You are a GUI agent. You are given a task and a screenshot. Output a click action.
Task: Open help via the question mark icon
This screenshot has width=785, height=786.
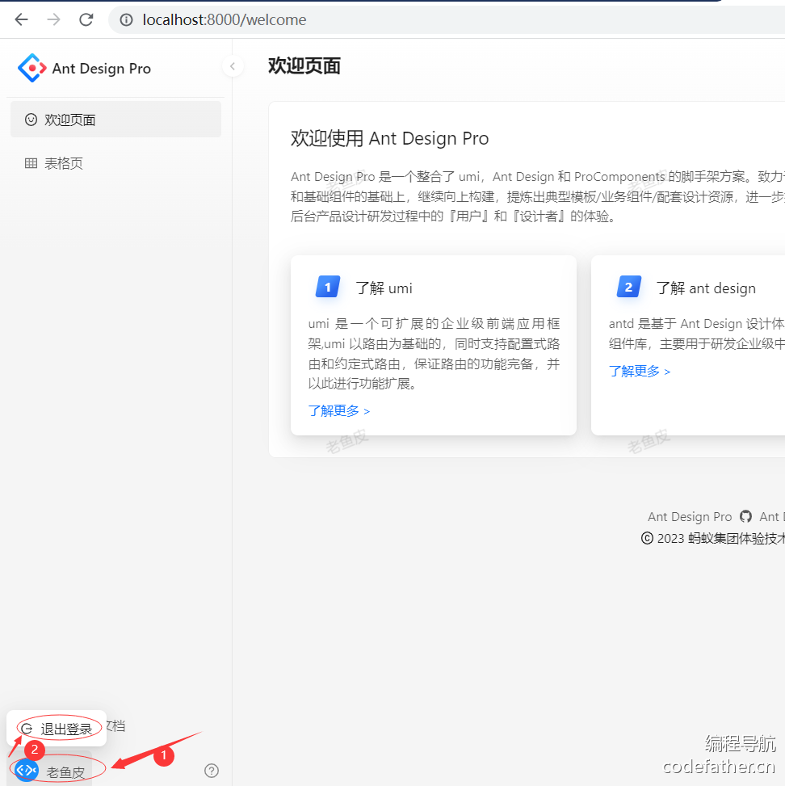212,771
